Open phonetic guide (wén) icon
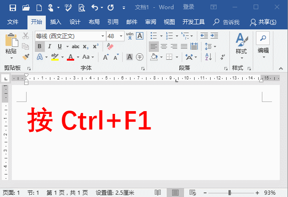 coord(130,36)
